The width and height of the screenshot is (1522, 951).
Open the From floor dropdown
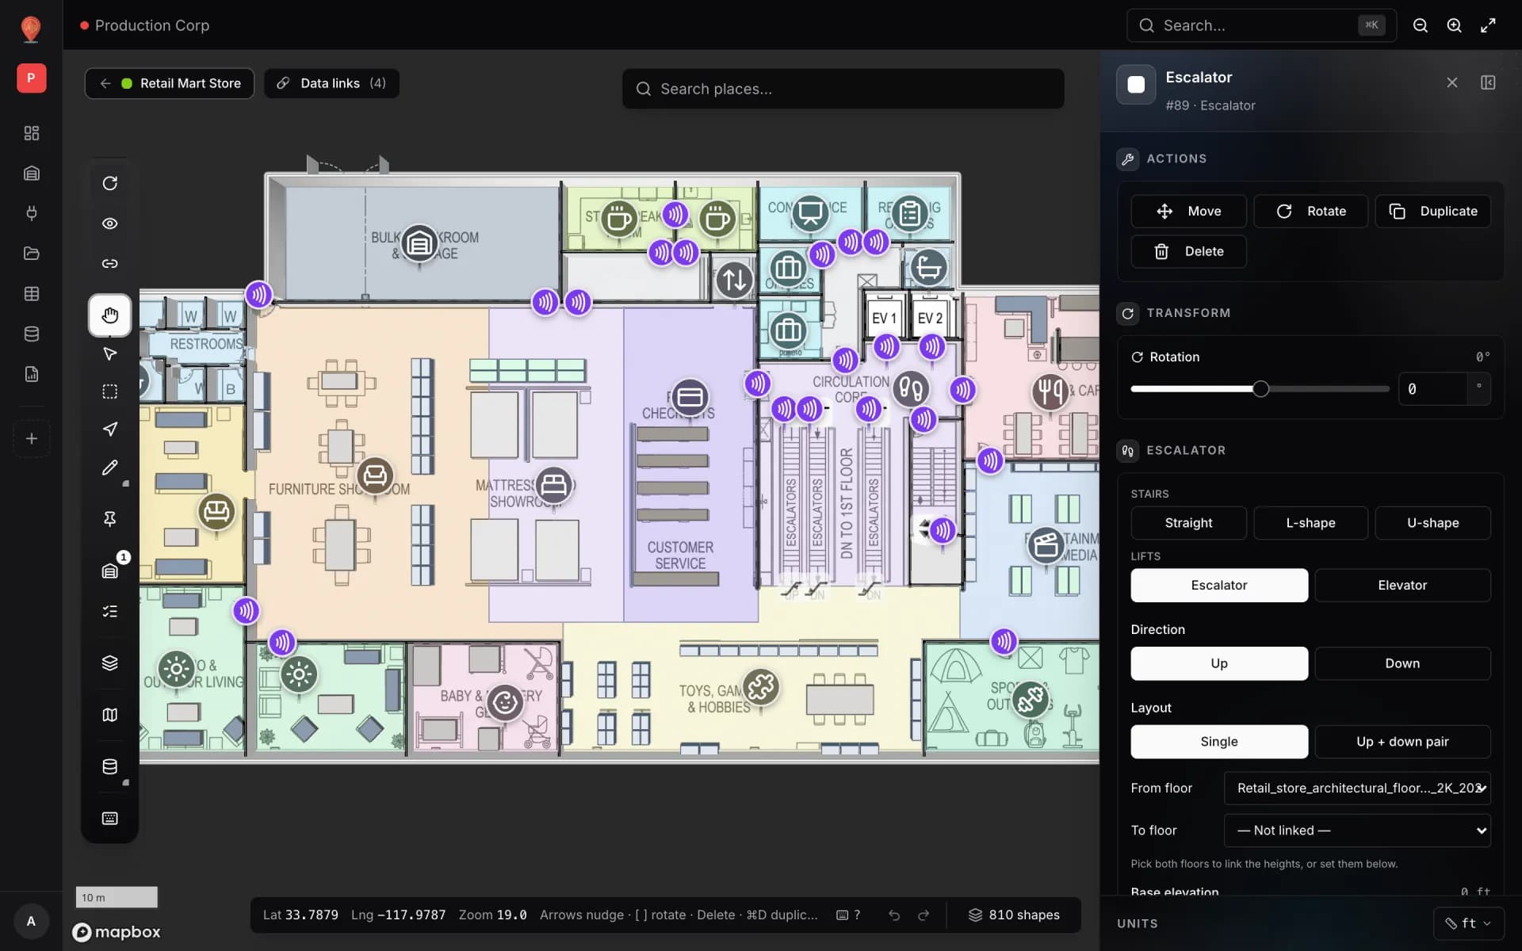tap(1357, 788)
